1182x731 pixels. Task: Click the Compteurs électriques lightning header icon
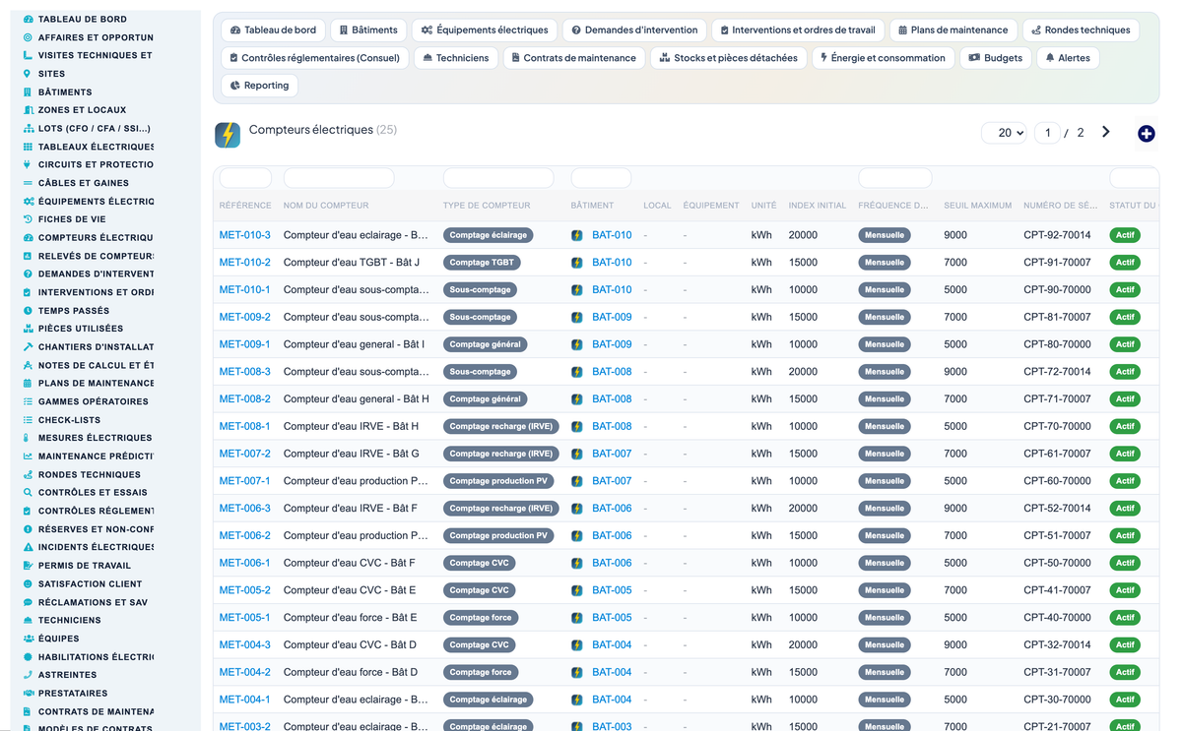tap(228, 135)
